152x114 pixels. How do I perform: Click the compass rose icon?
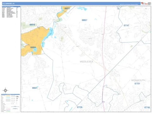click(5, 91)
